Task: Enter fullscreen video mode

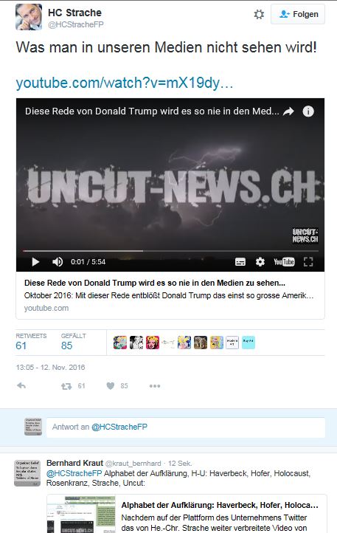Action: pos(308,262)
